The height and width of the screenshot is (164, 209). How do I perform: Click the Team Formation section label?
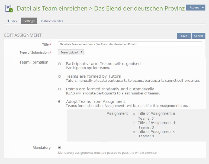coord(34,62)
